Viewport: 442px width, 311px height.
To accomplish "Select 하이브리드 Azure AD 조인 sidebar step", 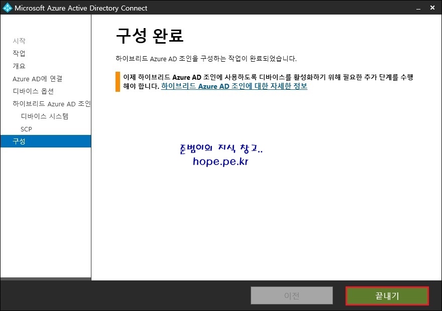I will click(51, 104).
